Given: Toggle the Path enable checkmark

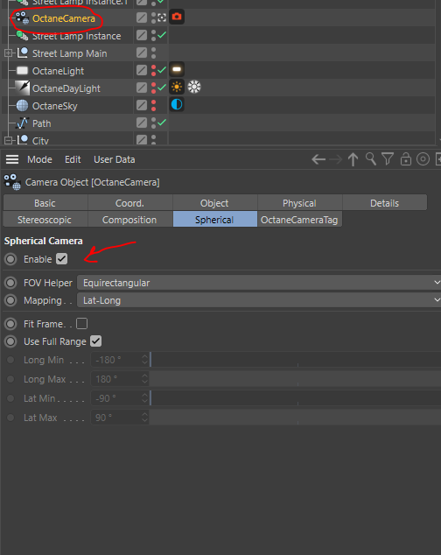Looking at the screenshot, I should pyautogui.click(x=162, y=122).
